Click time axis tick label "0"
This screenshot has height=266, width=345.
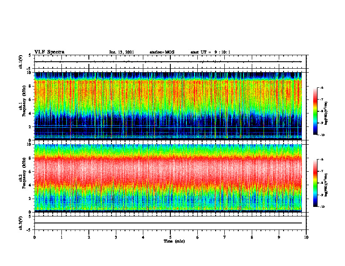(34, 237)
